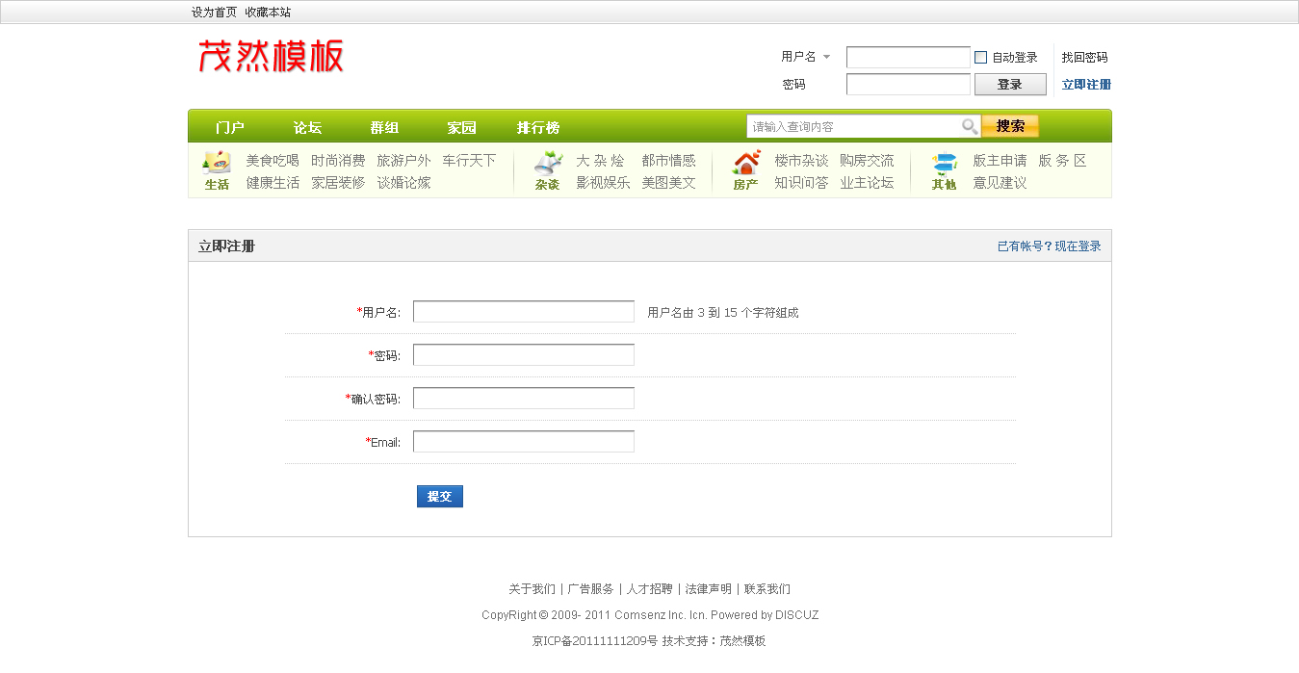Viewport: 1299px width, 673px height.
Task: Click the 茂然模板 site logo
Action: coord(271,56)
